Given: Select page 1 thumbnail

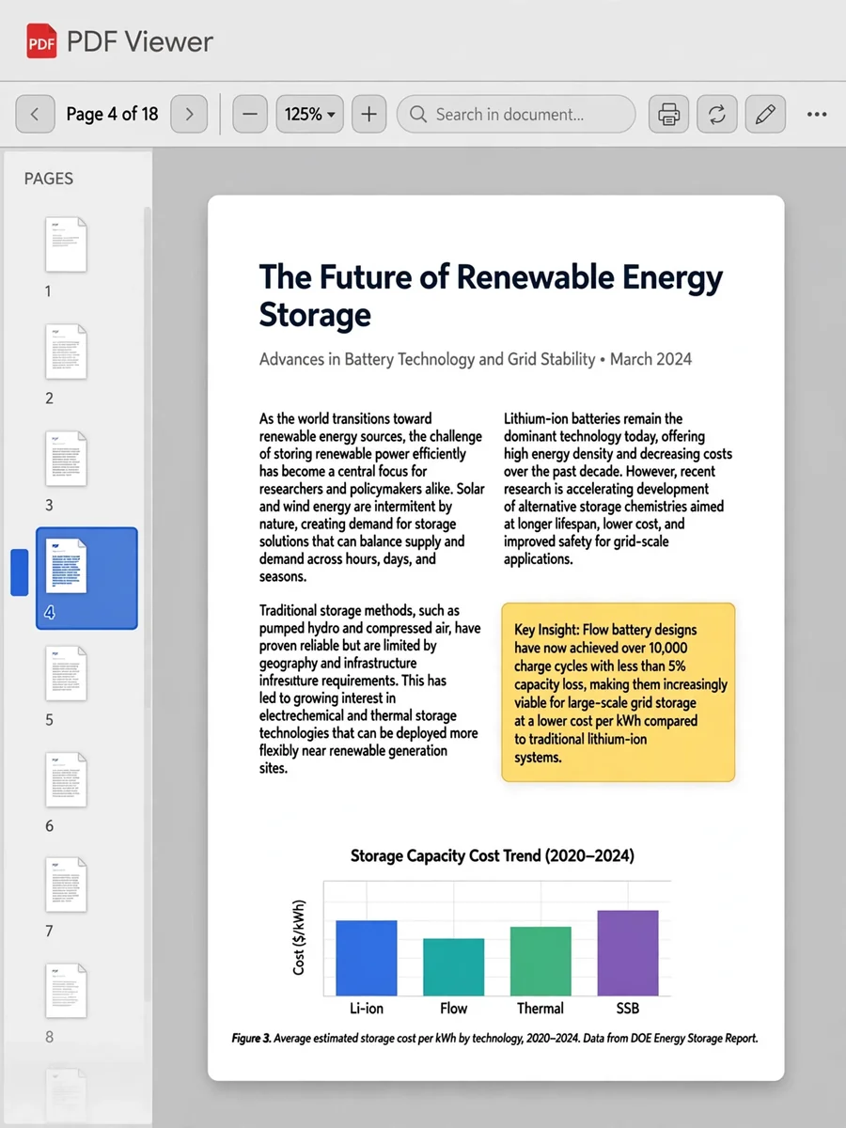Looking at the screenshot, I should pos(67,245).
